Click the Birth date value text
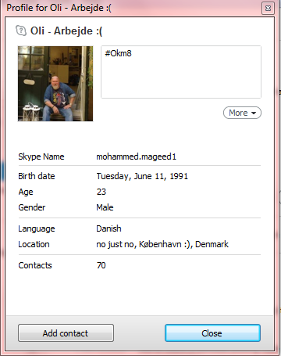Image resolution: width=281 pixels, height=356 pixels. point(142,176)
